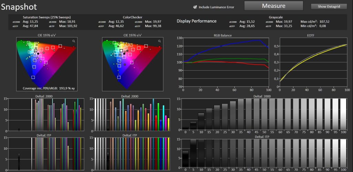353x172 pixels.
Task: Open the Show Datagrid view
Action: point(329,7)
